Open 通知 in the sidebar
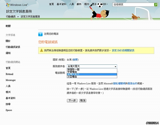The image size is (160, 125). click(x=8, y=53)
